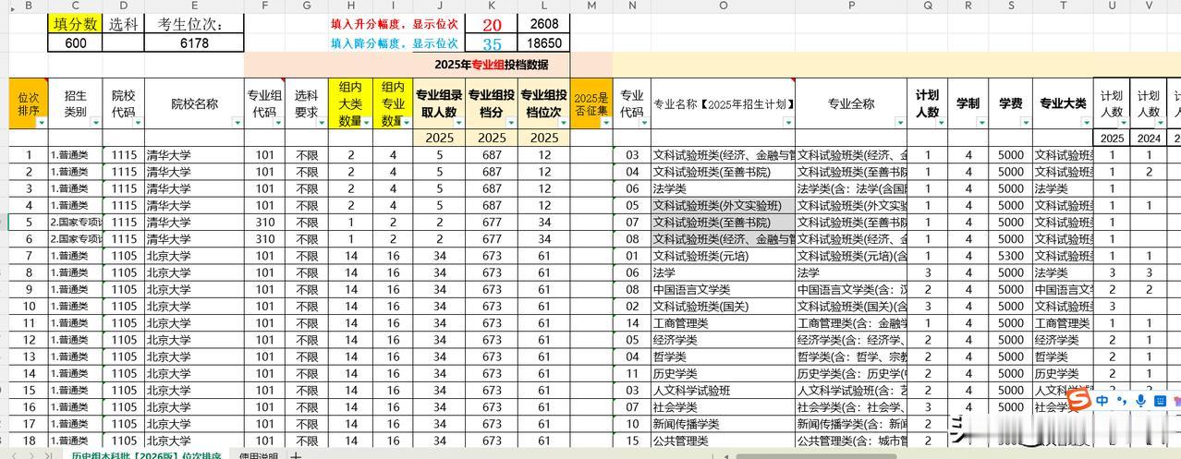Select the rise-range cell showing 20

pyautogui.click(x=492, y=25)
